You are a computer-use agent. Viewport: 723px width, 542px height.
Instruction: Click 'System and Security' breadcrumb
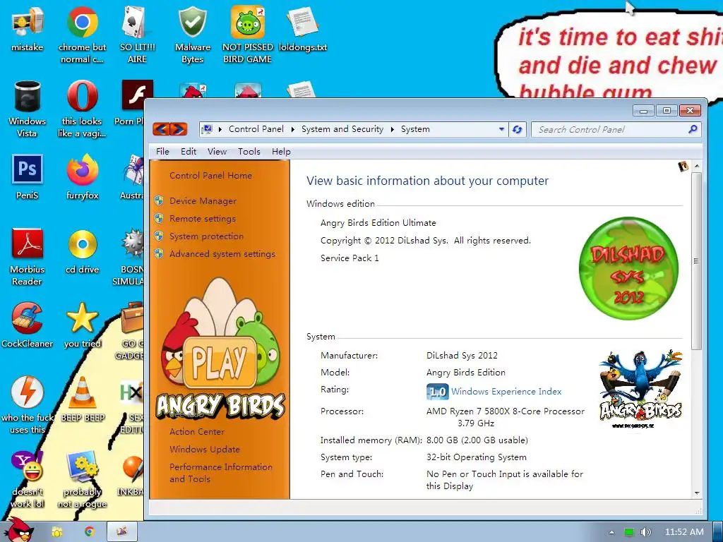coord(342,130)
